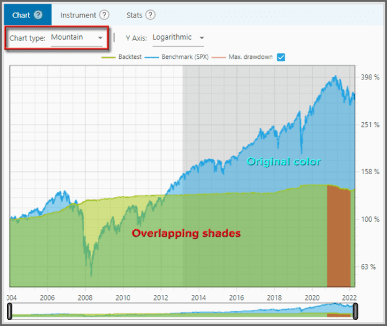The width and height of the screenshot is (387, 326).
Task: Click the Y Axis dropdown arrow
Action: click(x=202, y=38)
